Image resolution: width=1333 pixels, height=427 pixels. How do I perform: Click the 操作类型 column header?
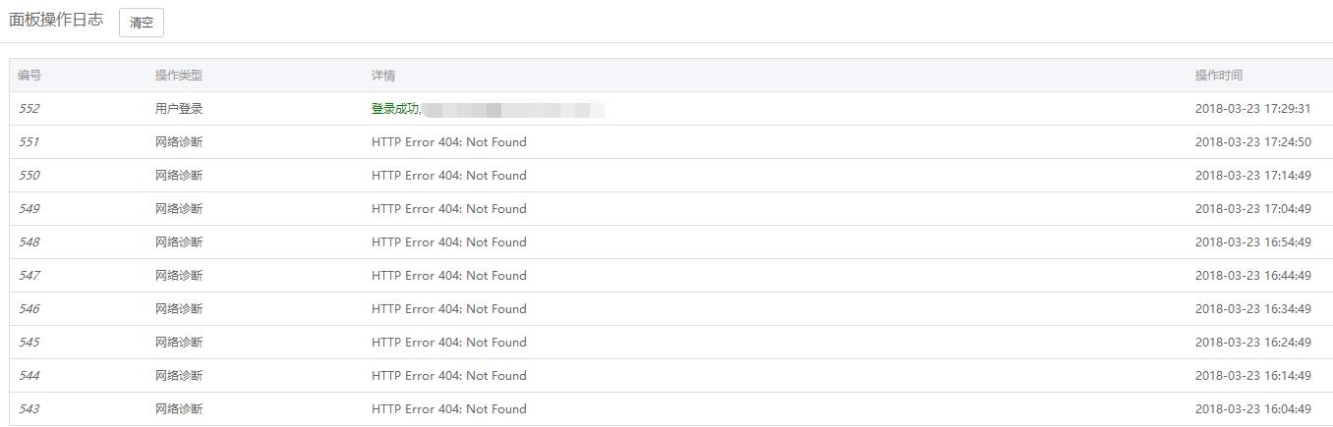(x=178, y=76)
